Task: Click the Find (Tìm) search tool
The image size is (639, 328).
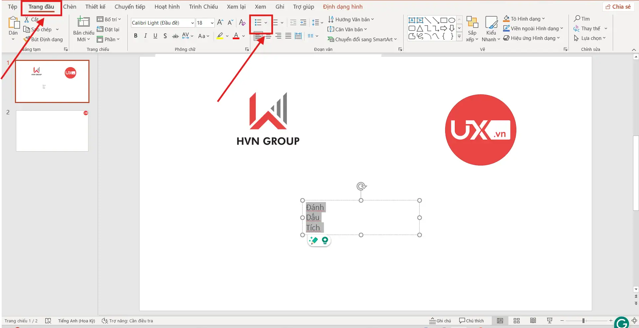Action: [x=582, y=19]
